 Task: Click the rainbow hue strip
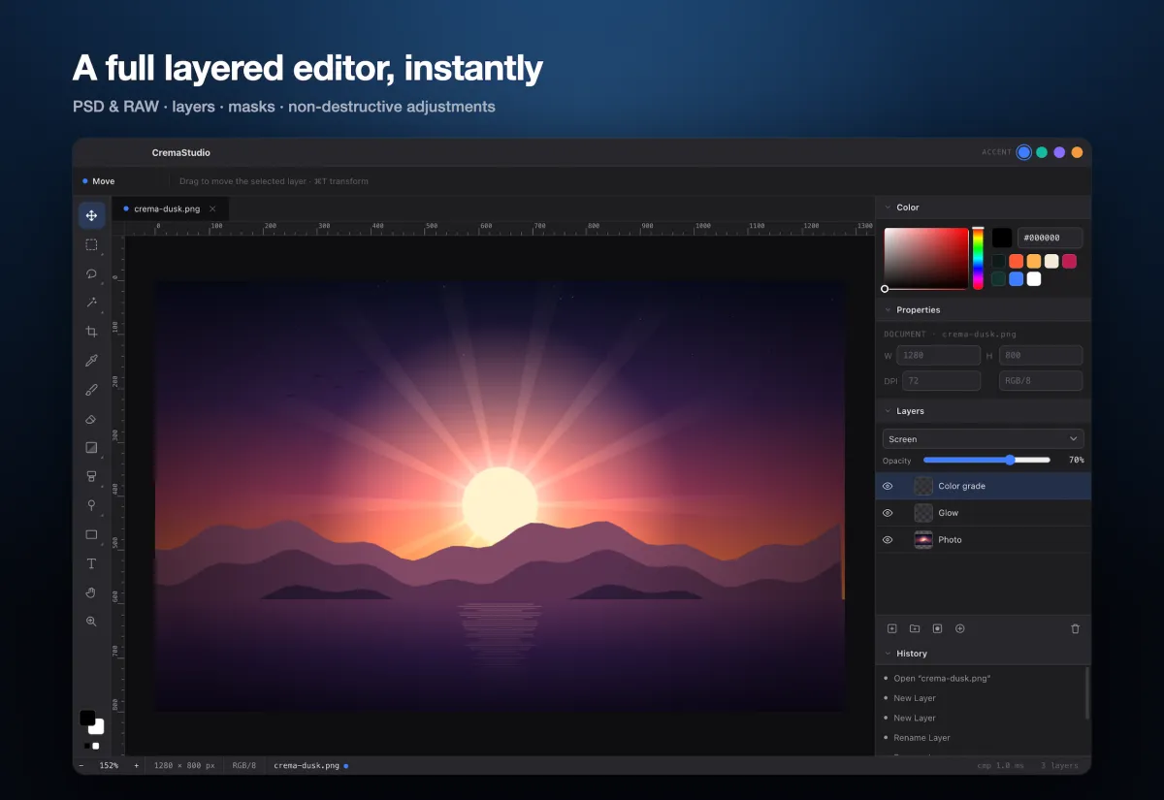click(978, 259)
